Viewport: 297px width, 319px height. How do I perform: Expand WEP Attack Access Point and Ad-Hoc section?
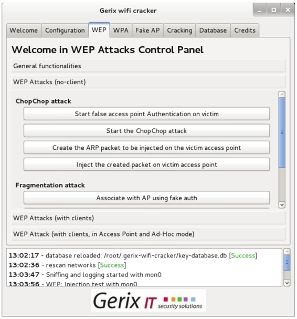[x=148, y=234]
